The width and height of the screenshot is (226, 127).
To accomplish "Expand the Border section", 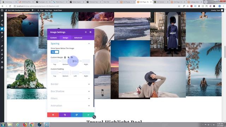I will click(71, 84).
